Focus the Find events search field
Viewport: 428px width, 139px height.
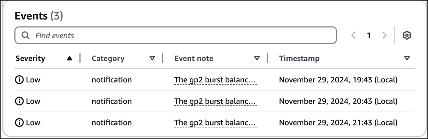(x=175, y=35)
